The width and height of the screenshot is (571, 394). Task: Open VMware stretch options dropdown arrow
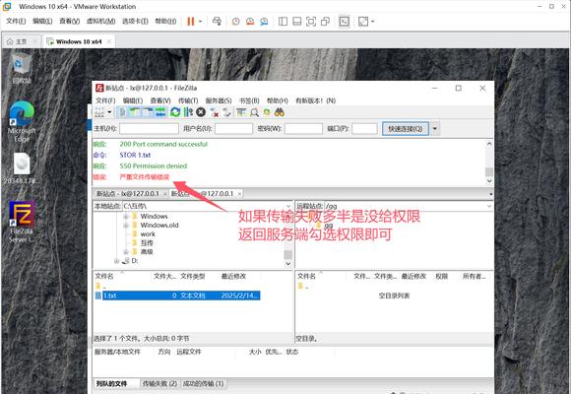pos(372,22)
